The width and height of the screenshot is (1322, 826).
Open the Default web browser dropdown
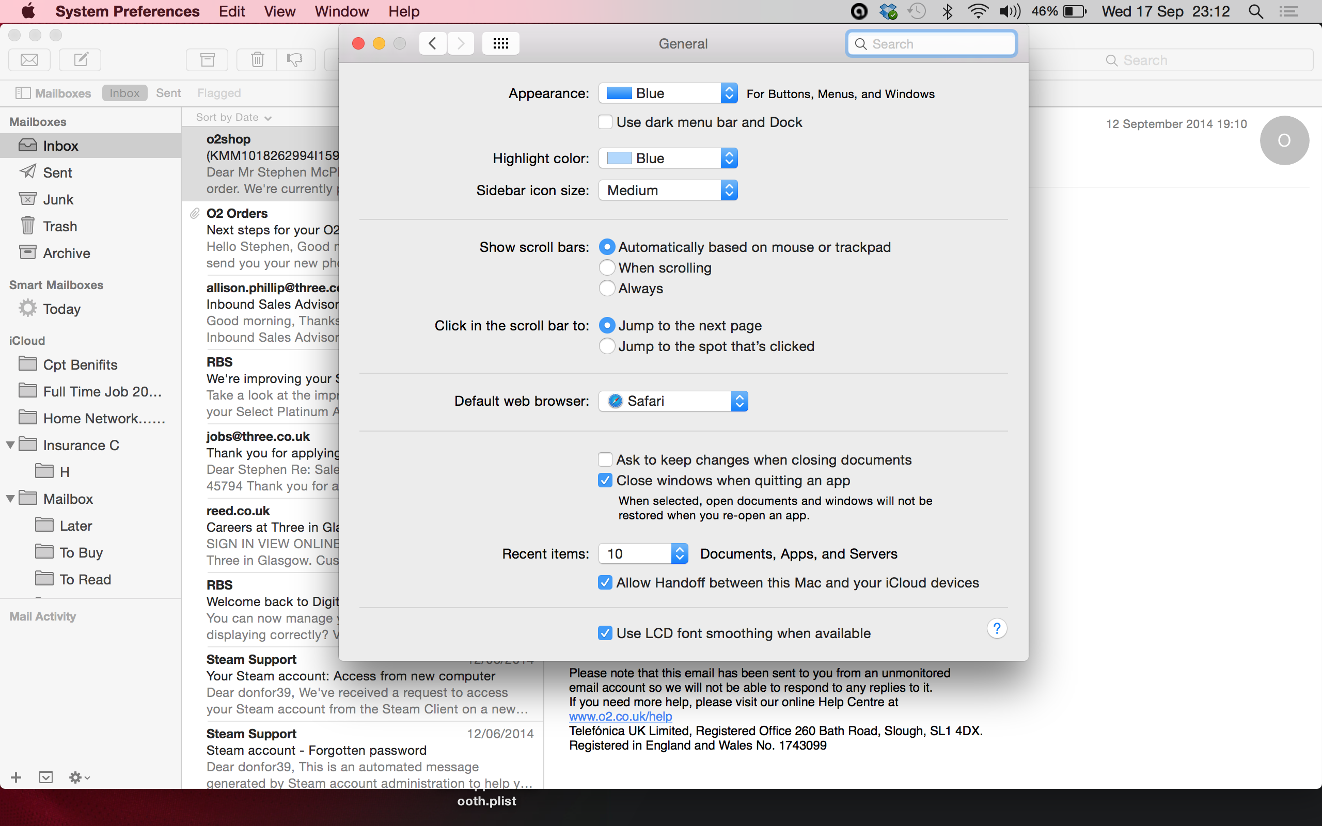[673, 401]
